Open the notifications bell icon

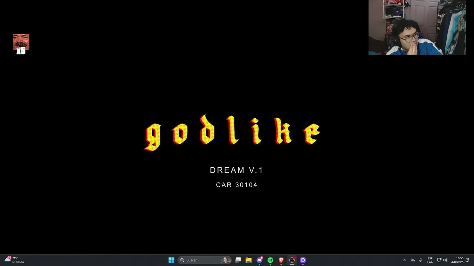pyautogui.click(x=467, y=260)
